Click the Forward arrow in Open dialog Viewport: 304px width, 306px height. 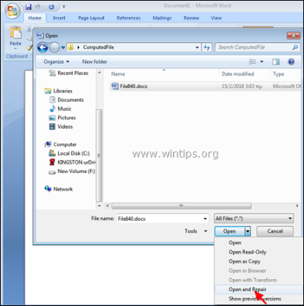55,47
